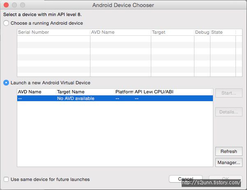Open the AVD Manager button
Viewport: 247px width, 190px height.
pyautogui.click(x=229, y=162)
